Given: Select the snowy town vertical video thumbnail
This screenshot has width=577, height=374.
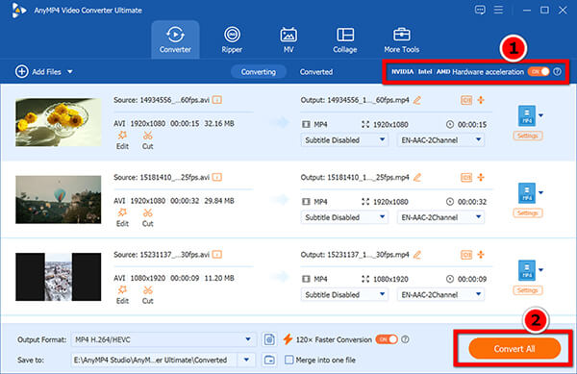Looking at the screenshot, I should tap(58, 277).
